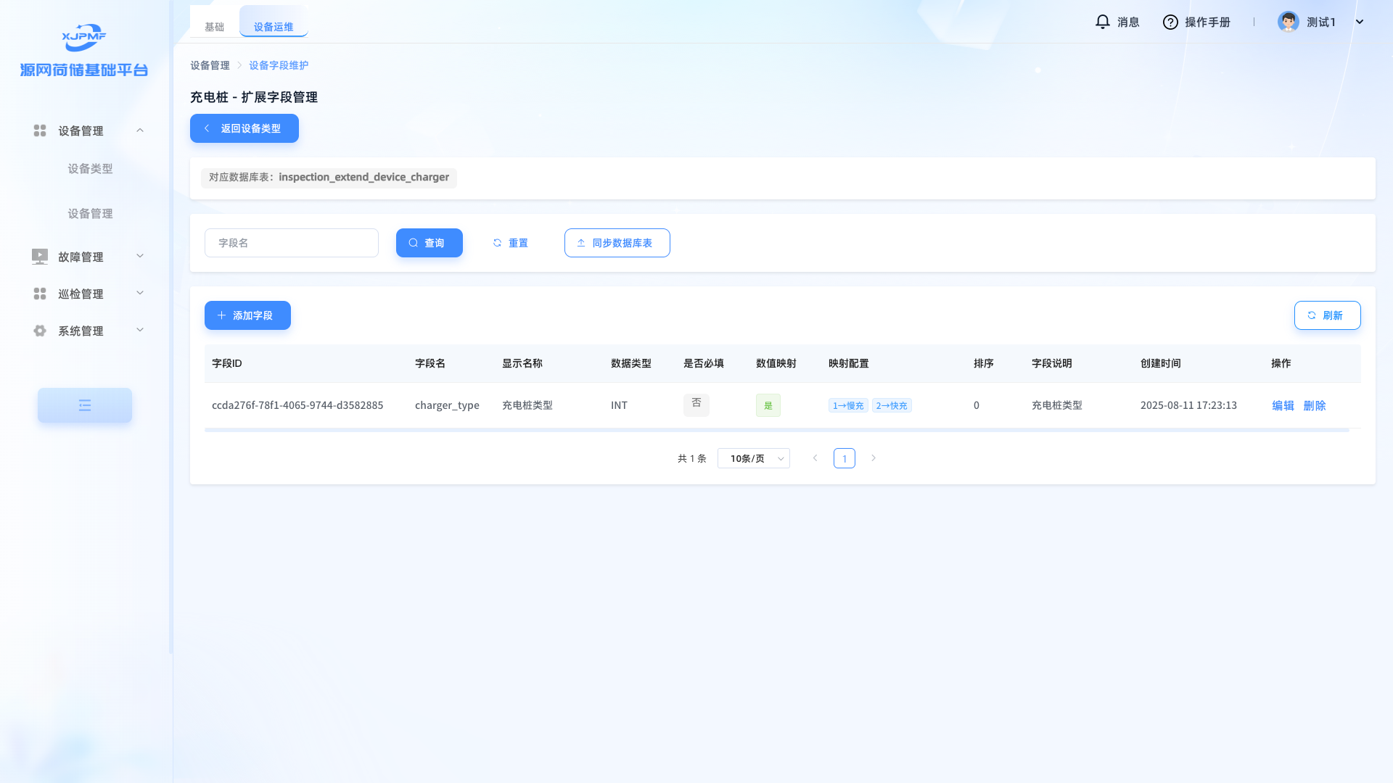Open the 10条/页 page size dropdown
Viewport: 1393px width, 783px height.
pos(753,458)
